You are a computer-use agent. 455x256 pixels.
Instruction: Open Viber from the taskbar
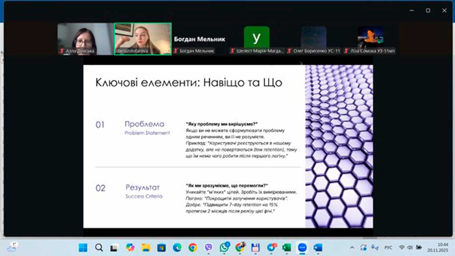(208, 247)
